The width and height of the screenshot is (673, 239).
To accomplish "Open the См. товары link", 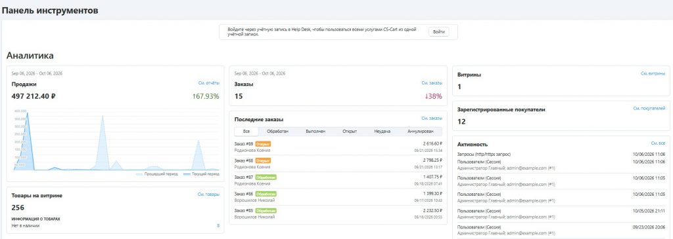I will (208, 194).
